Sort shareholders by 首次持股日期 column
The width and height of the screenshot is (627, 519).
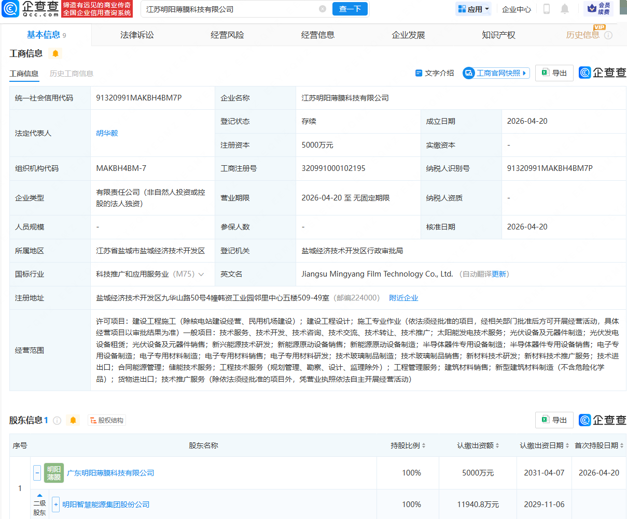(621, 445)
